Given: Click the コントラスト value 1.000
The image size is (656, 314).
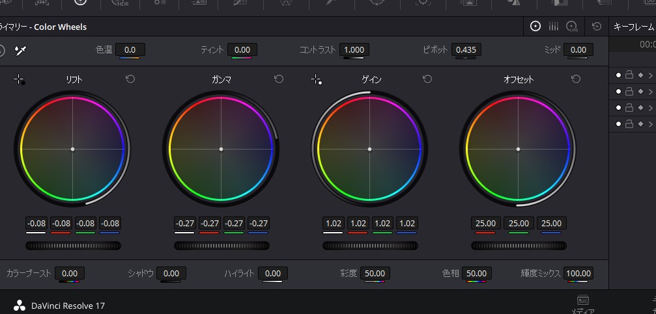Looking at the screenshot, I should (354, 49).
